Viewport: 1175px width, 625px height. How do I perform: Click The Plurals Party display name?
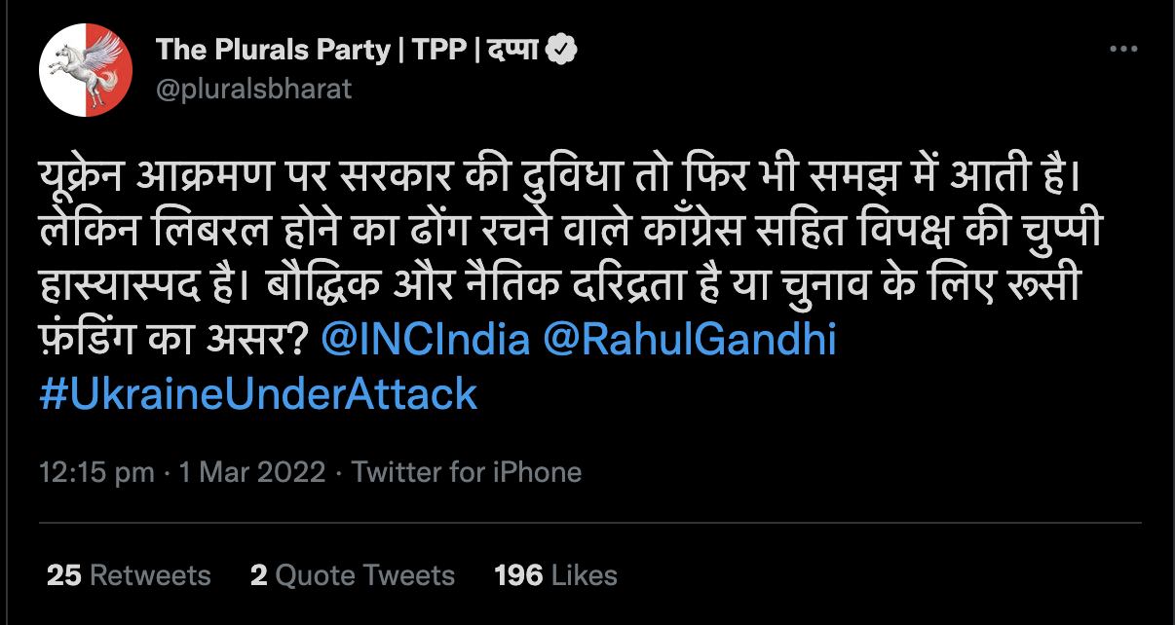coord(273,51)
